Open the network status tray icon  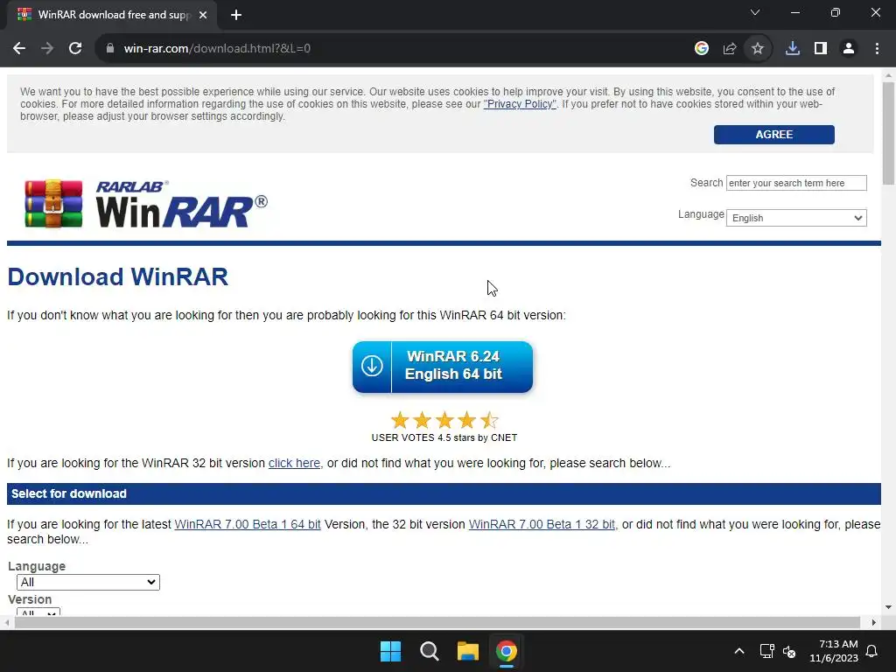click(766, 651)
